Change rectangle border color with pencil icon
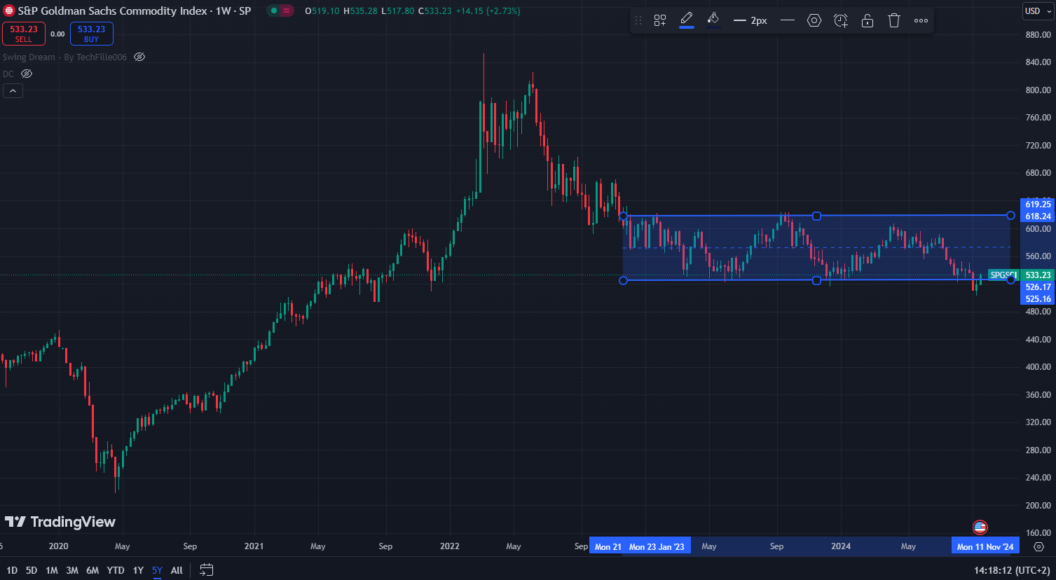 (687, 20)
